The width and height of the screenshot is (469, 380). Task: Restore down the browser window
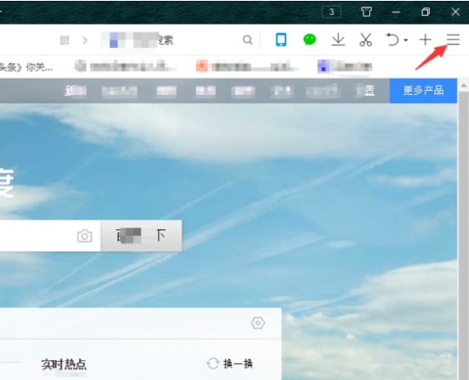[x=426, y=12]
